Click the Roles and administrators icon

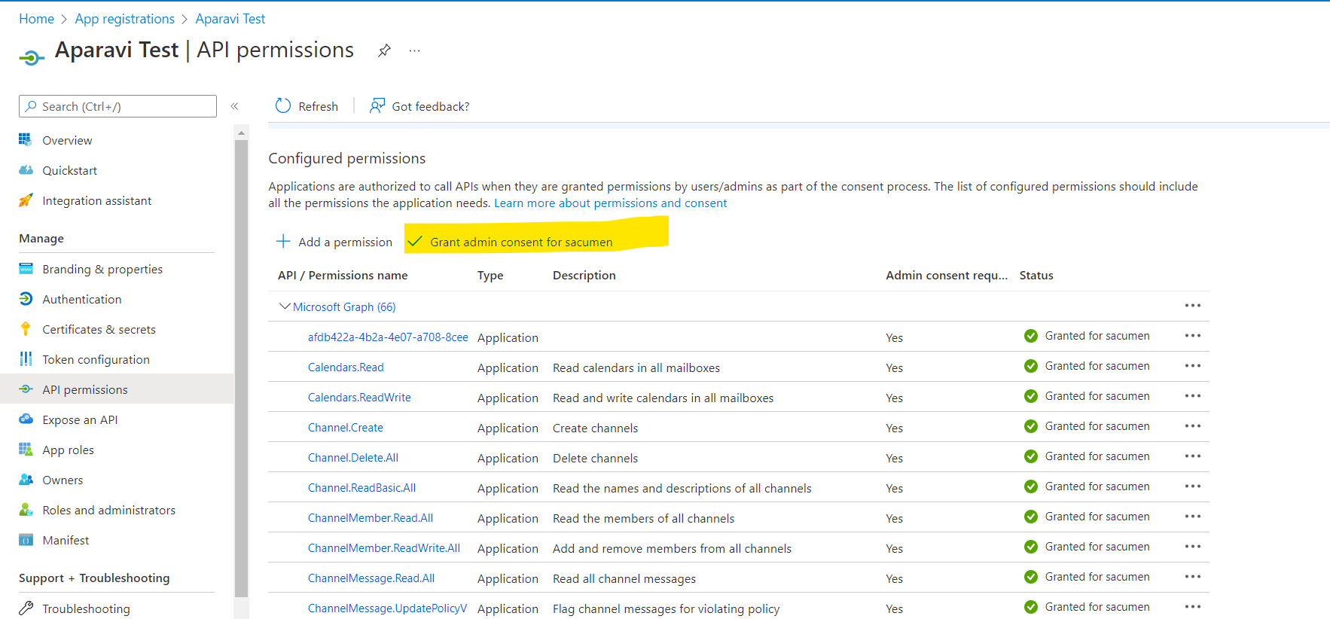point(26,509)
